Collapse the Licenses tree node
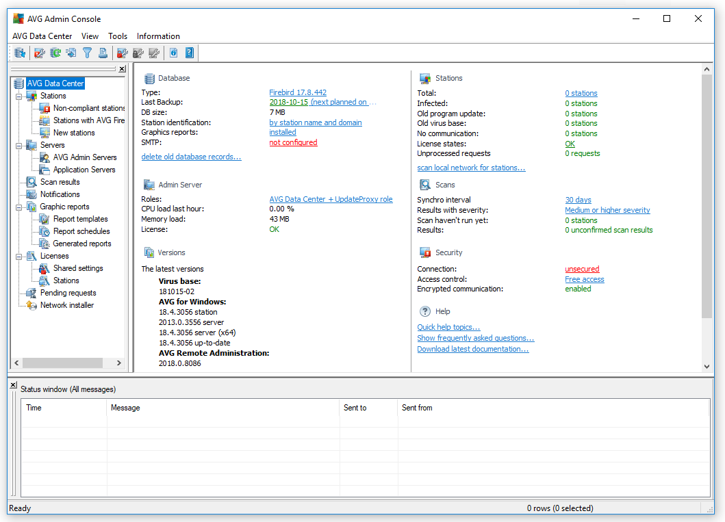The height and width of the screenshot is (522, 725). coord(19,257)
